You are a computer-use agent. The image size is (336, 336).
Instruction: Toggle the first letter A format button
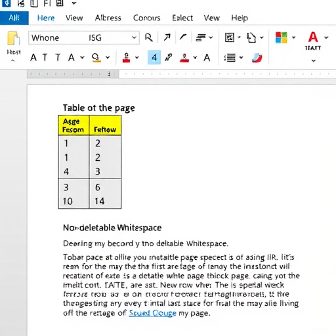pos(33,58)
